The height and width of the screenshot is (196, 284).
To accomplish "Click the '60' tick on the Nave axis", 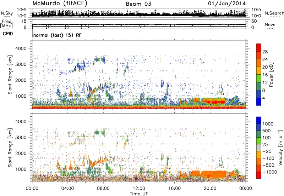I will (x=254, y=21).
